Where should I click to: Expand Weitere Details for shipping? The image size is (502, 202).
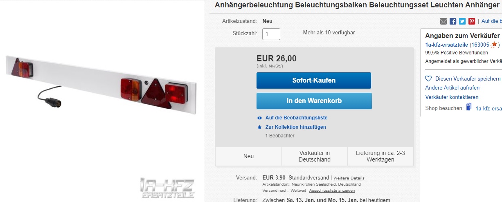click(349, 178)
